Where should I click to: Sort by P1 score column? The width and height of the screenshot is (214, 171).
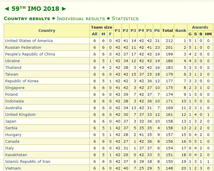click(x=118, y=30)
